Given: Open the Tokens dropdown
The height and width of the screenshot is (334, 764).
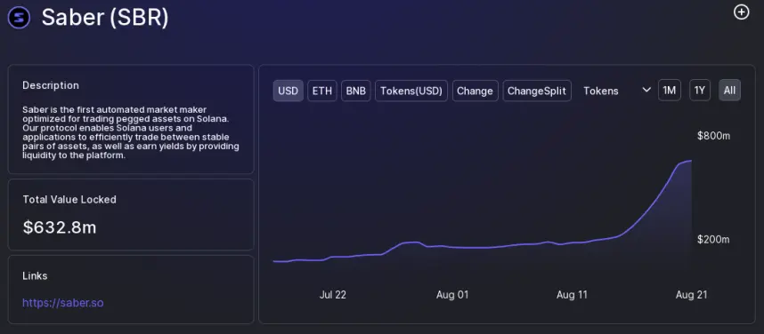Looking at the screenshot, I should click(616, 91).
